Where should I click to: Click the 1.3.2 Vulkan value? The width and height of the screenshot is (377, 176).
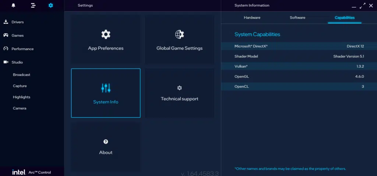tap(360, 66)
